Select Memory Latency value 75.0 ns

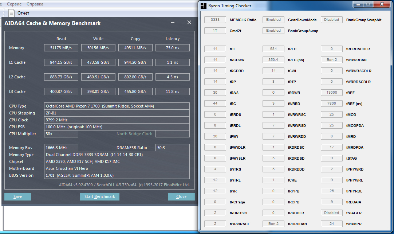[x=173, y=48]
